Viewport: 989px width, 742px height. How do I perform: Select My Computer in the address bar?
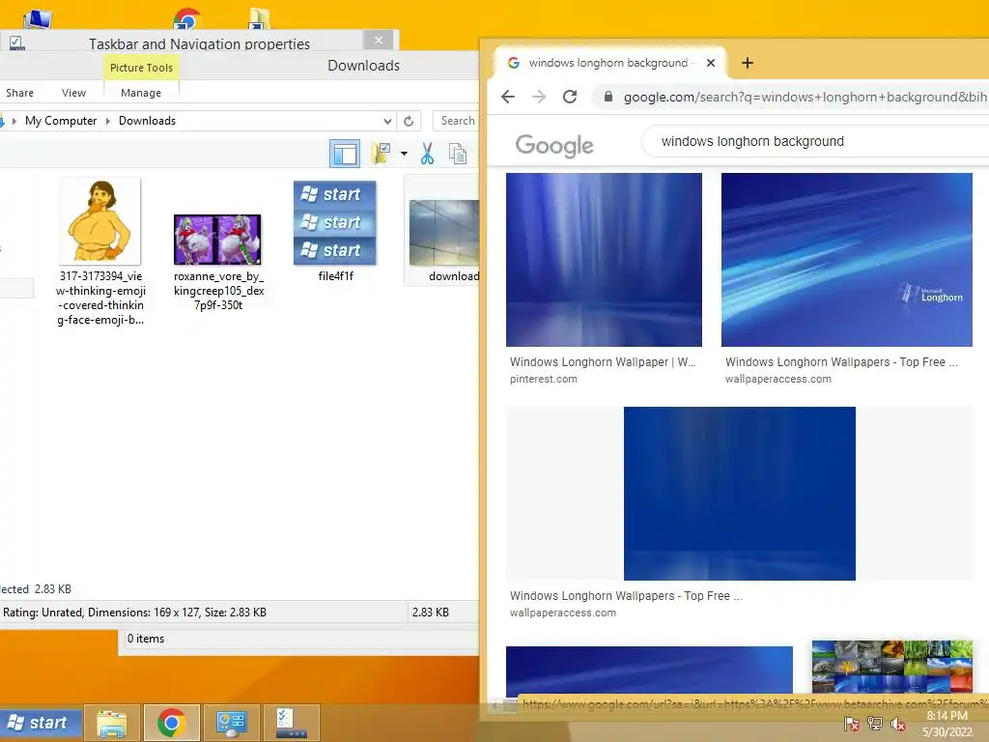[x=61, y=121]
